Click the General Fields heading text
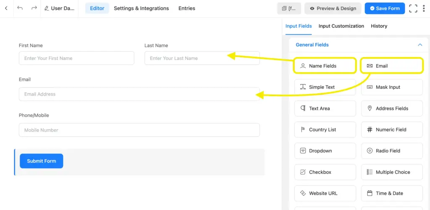 pos(312,44)
